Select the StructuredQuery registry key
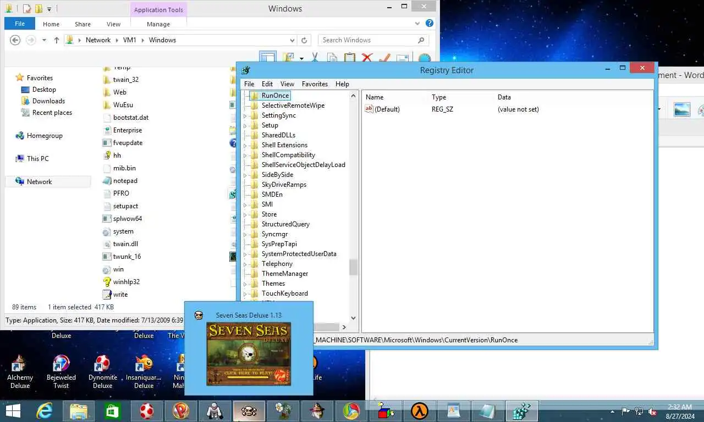 [285, 224]
